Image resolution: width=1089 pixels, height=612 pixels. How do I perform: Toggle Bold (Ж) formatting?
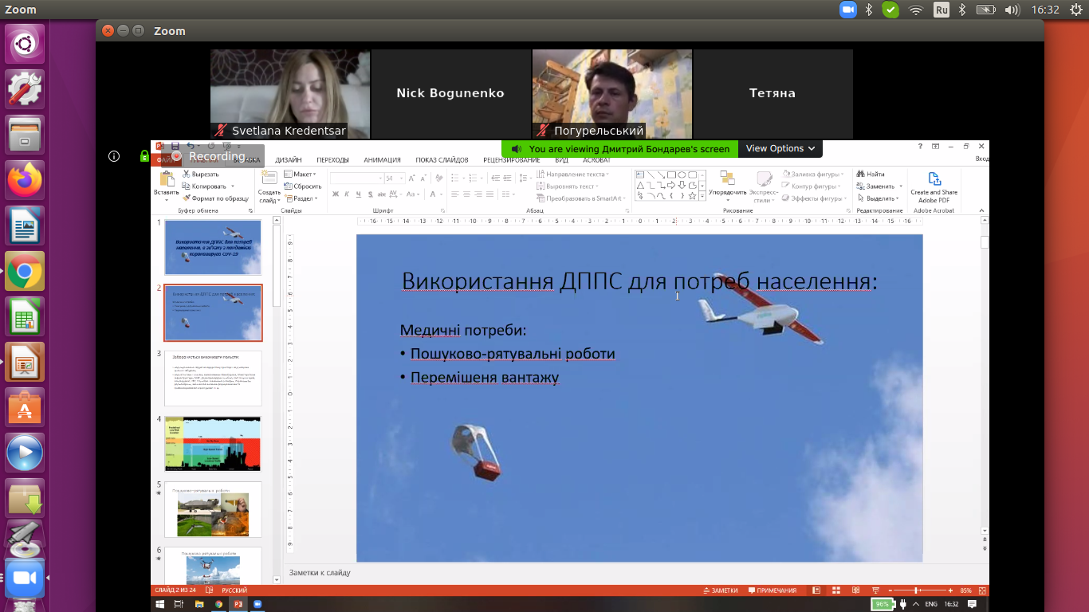(x=336, y=194)
